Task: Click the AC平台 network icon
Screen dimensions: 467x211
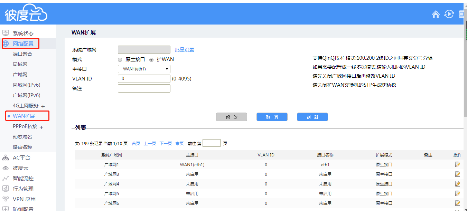Action: (x=6, y=157)
